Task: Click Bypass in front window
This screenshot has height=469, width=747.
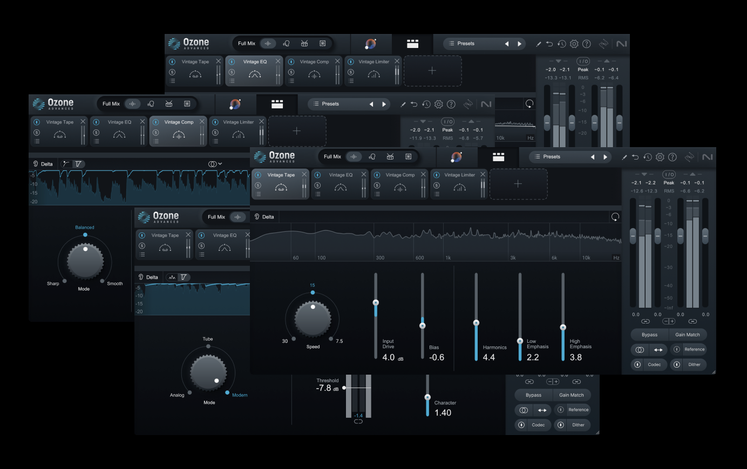Action: 650,335
